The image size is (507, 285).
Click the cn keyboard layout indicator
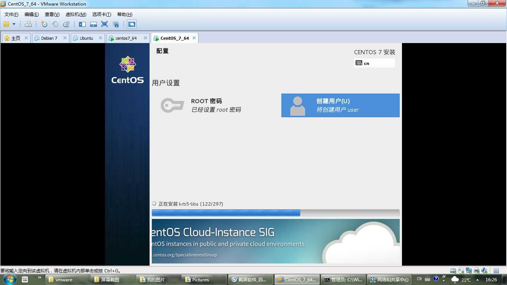pos(374,63)
